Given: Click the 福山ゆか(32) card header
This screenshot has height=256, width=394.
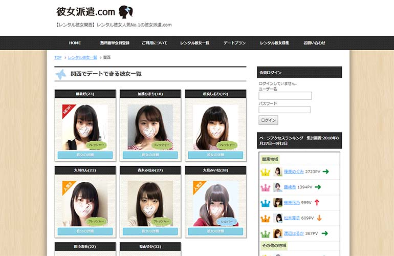Looking at the screenshot, I should pyautogui.click(x=150, y=247).
